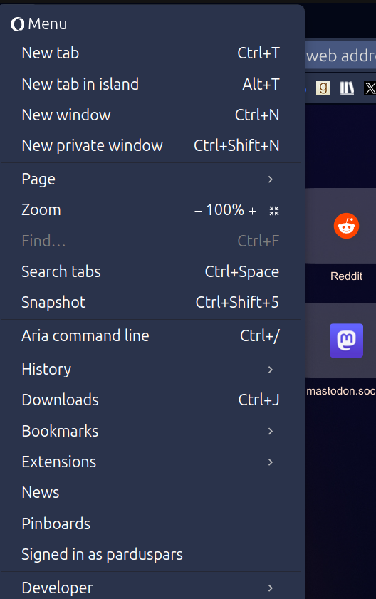376x599 pixels.
Task: Decrease zoom with the minus button
Action: 198,211
